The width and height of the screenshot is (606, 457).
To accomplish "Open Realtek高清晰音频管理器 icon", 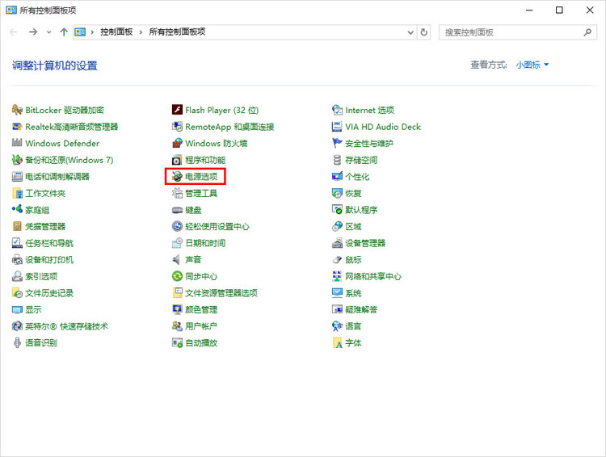I will pos(17,127).
